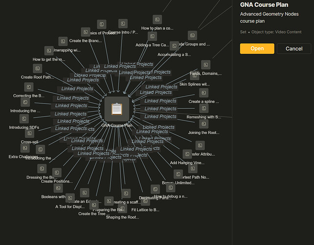Viewport: 314px width, 245px height.
Task: Click the 'Skin Splines wit...' node label
Action: [195, 84]
